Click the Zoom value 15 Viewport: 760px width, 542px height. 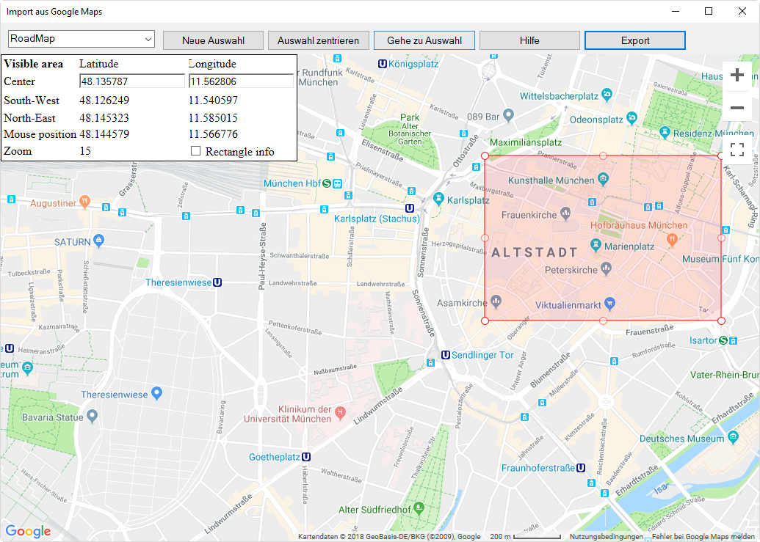coord(85,151)
